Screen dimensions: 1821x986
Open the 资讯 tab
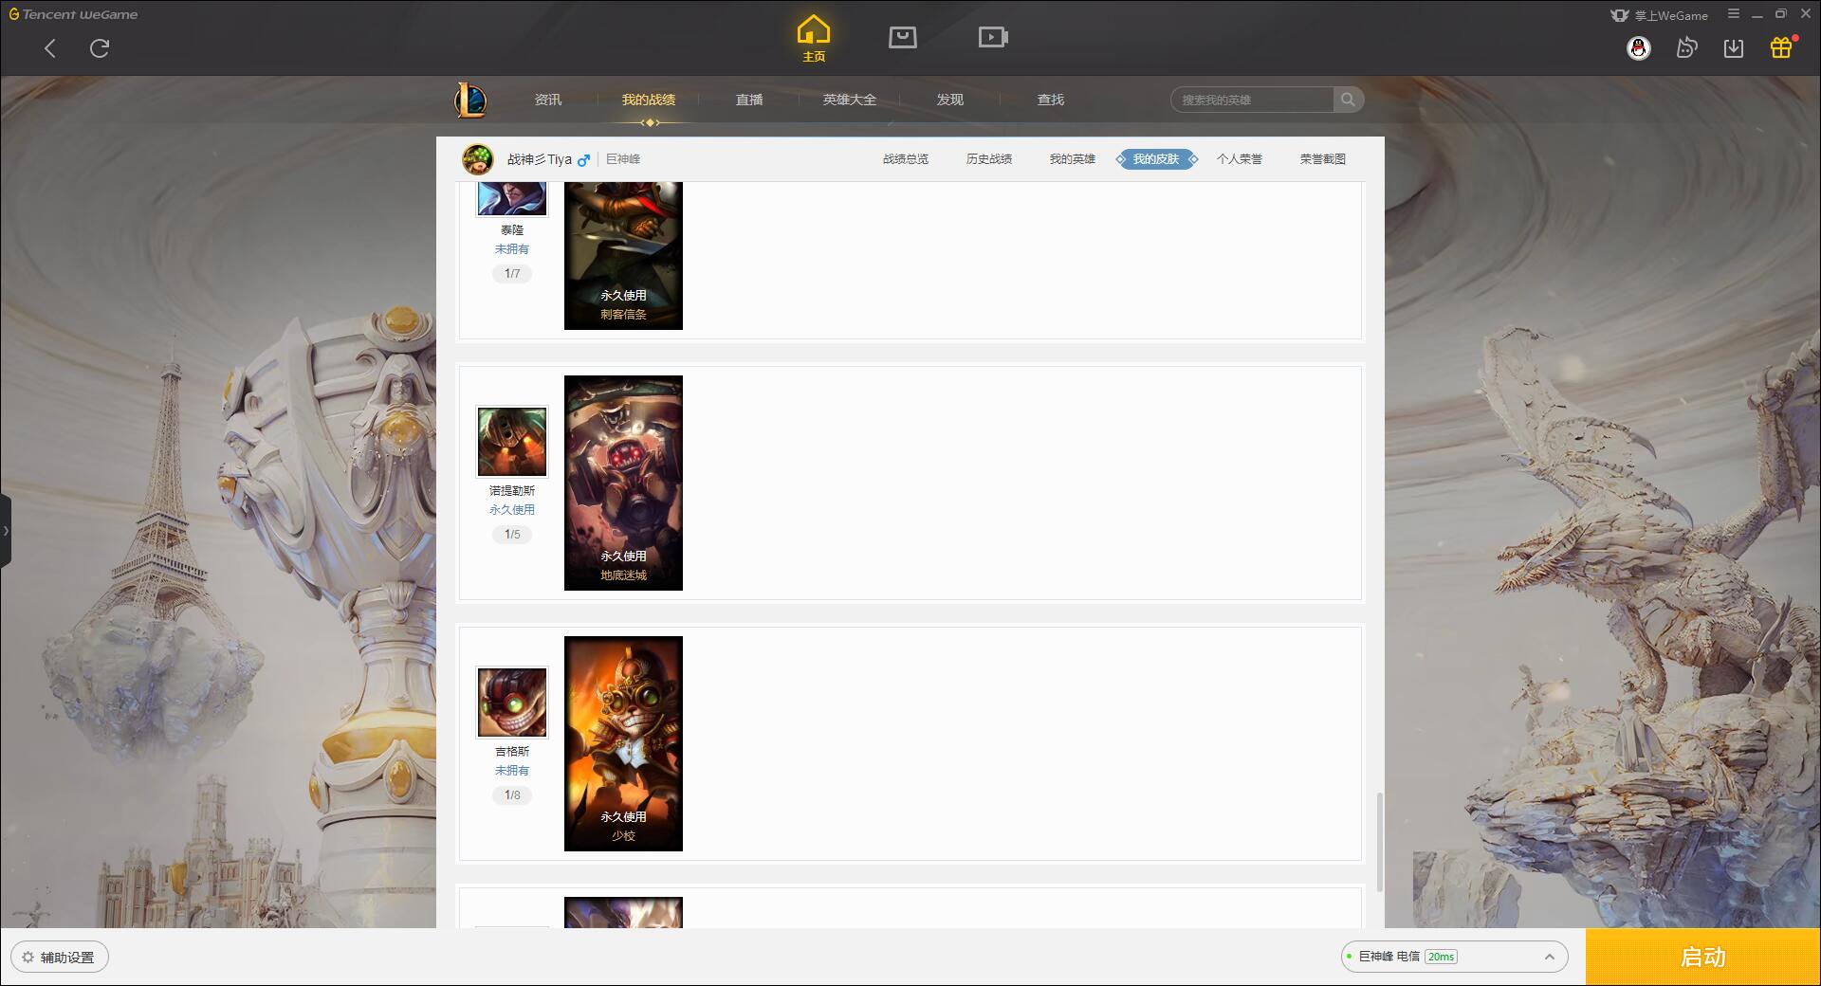pyautogui.click(x=547, y=100)
